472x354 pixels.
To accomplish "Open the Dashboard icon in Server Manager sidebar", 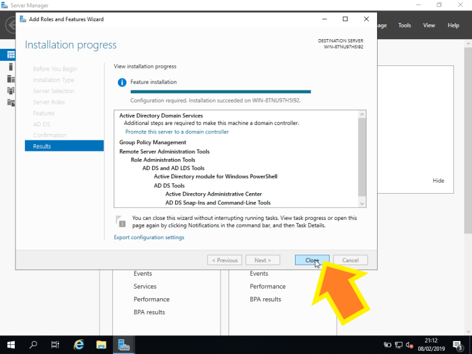I will (11, 55).
